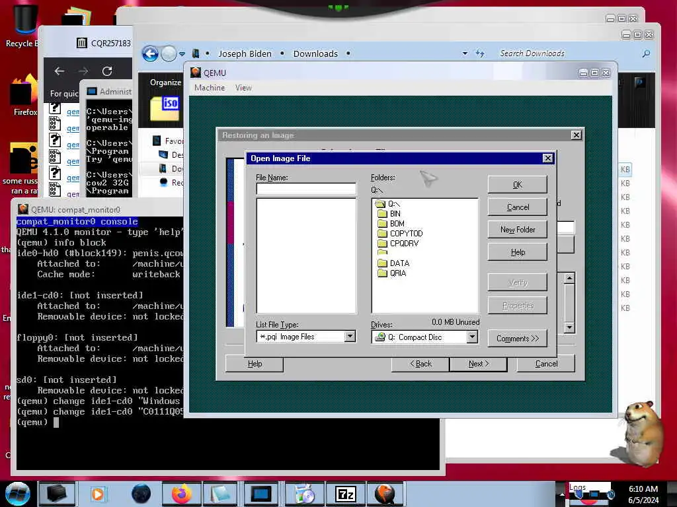Open Help in the Open Image File dialog
The height and width of the screenshot is (507, 677).
point(517,252)
